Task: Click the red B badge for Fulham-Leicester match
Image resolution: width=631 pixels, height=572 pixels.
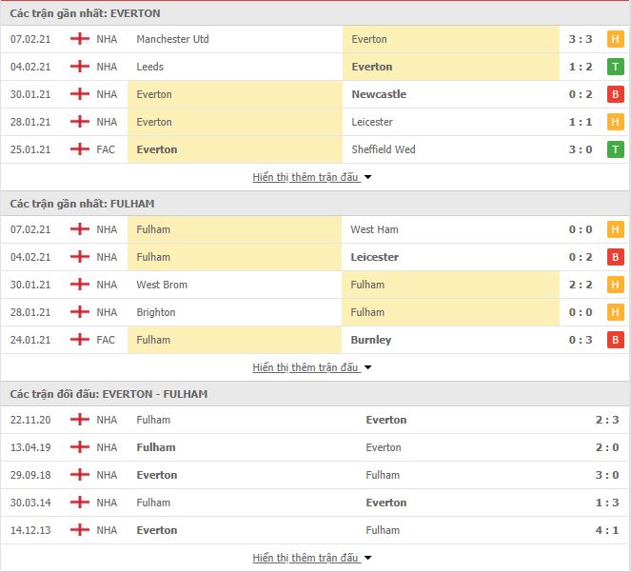Action: coord(616,257)
